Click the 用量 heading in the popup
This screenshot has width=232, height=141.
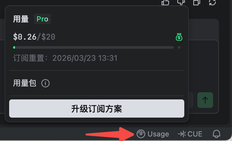(21, 19)
